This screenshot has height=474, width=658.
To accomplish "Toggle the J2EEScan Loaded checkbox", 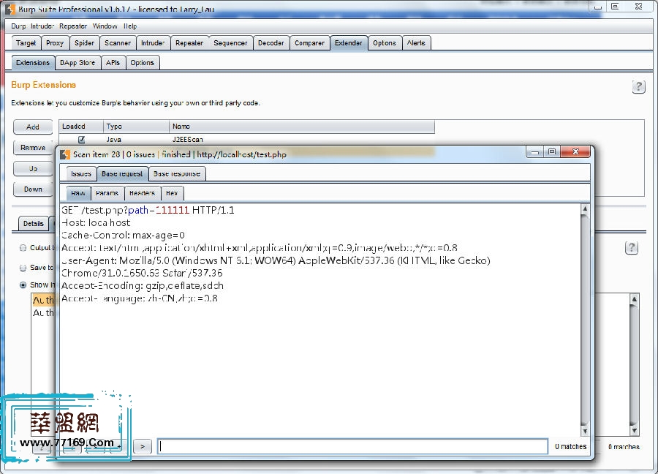I will [x=82, y=139].
